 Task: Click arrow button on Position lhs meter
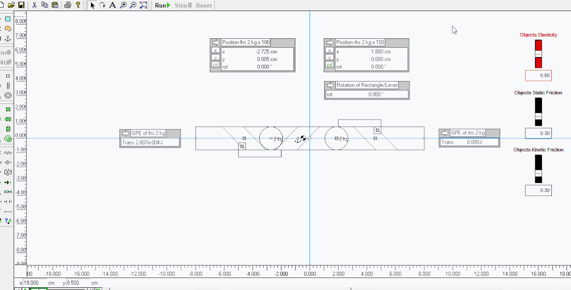[216, 42]
